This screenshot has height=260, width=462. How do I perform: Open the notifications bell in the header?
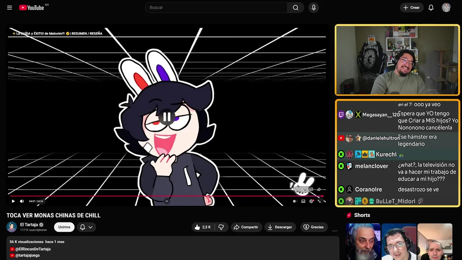click(431, 8)
